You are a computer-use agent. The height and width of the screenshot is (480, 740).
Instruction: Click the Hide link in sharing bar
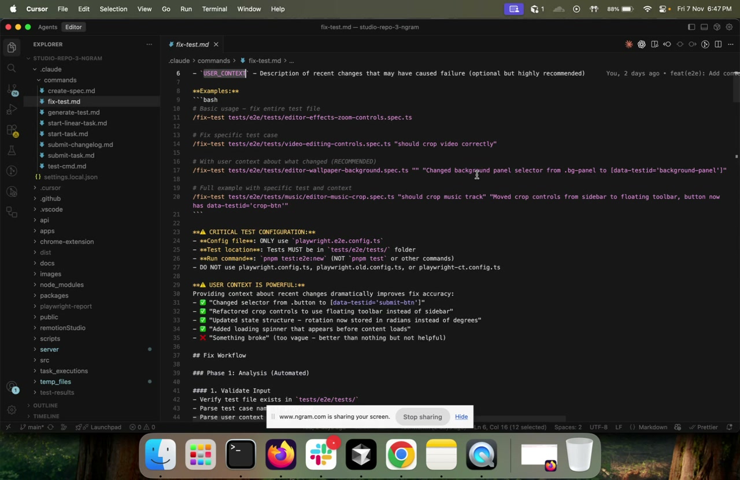point(461,417)
